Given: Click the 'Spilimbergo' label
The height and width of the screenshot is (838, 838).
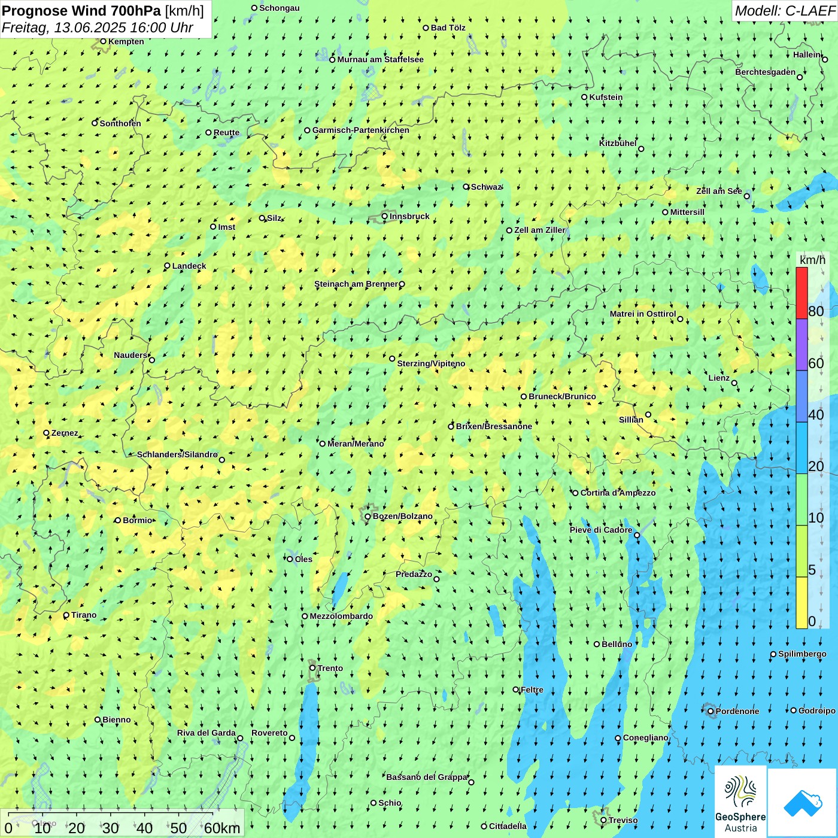Looking at the screenshot, I should click(803, 654).
